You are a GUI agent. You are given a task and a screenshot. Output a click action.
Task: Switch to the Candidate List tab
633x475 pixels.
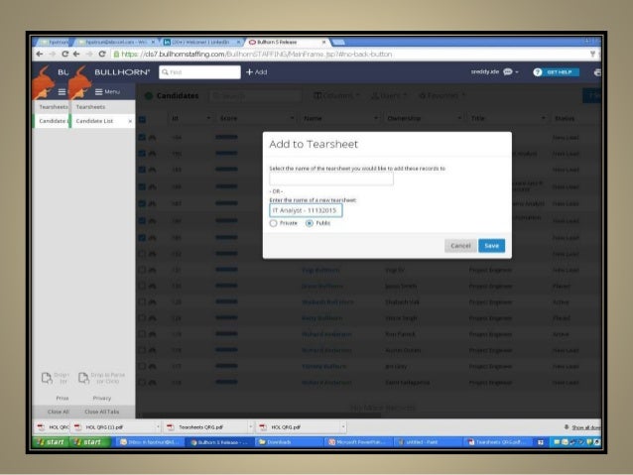point(94,121)
